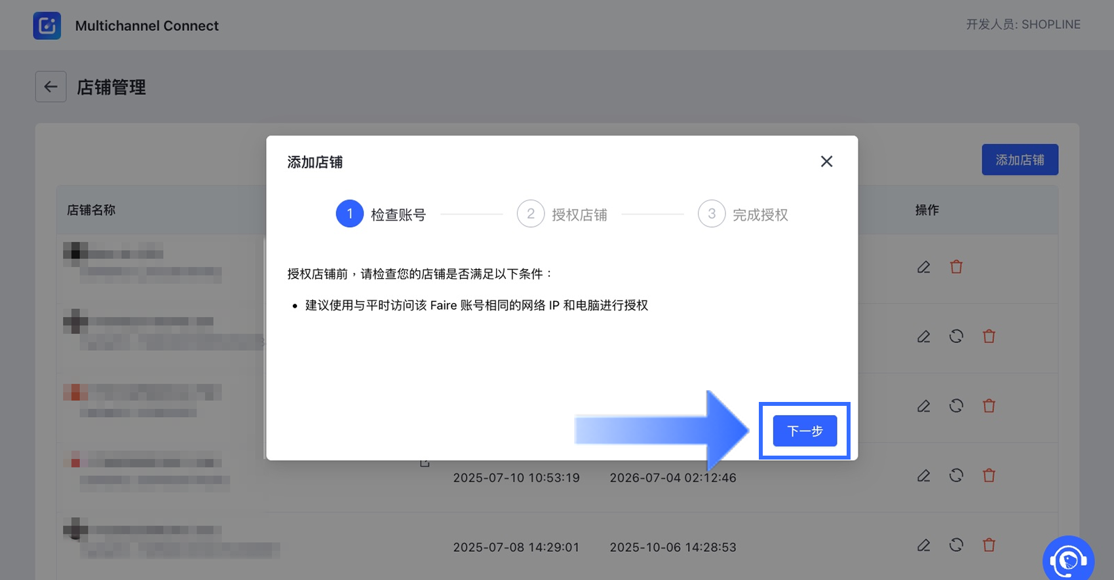Viewport: 1114px width, 580px height.
Task: Click the edit pencil in the third store row
Action: pos(923,406)
